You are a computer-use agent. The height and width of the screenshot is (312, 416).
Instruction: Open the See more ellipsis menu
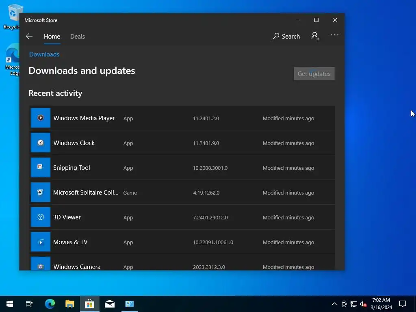click(335, 35)
